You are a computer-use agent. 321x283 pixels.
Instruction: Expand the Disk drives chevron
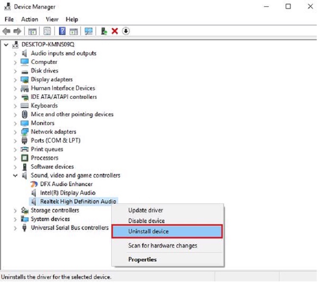coord(15,71)
